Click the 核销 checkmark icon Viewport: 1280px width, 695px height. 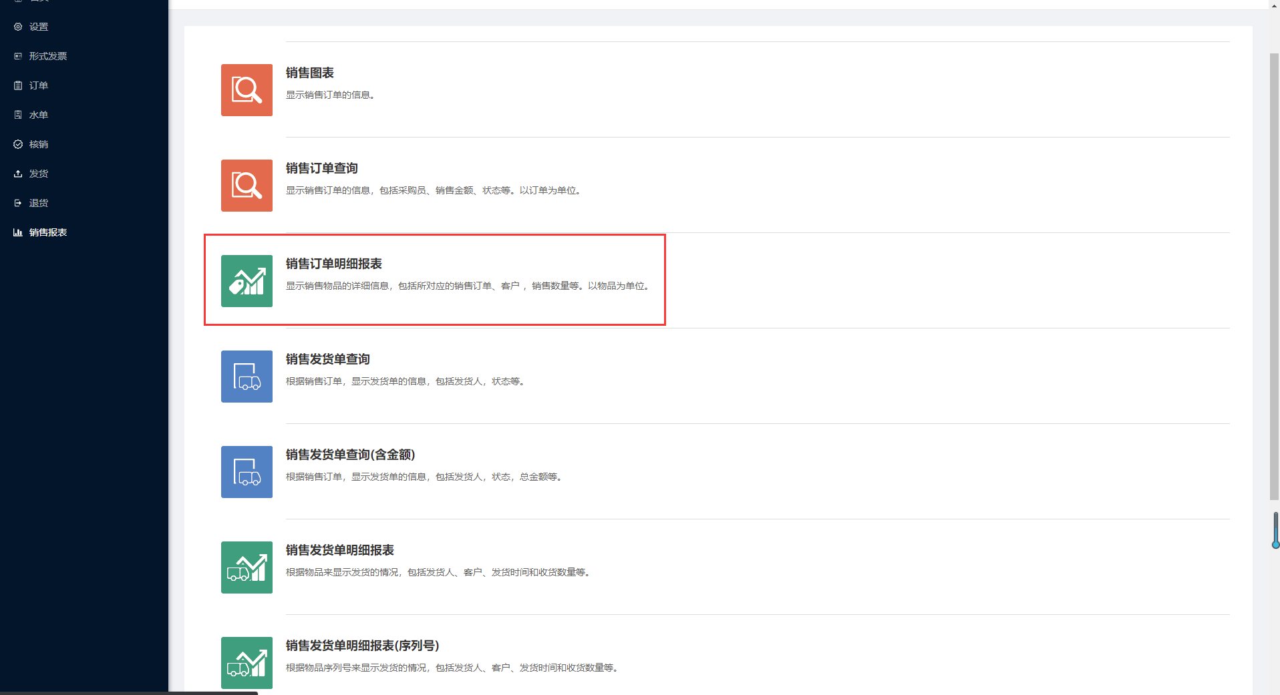coord(18,144)
